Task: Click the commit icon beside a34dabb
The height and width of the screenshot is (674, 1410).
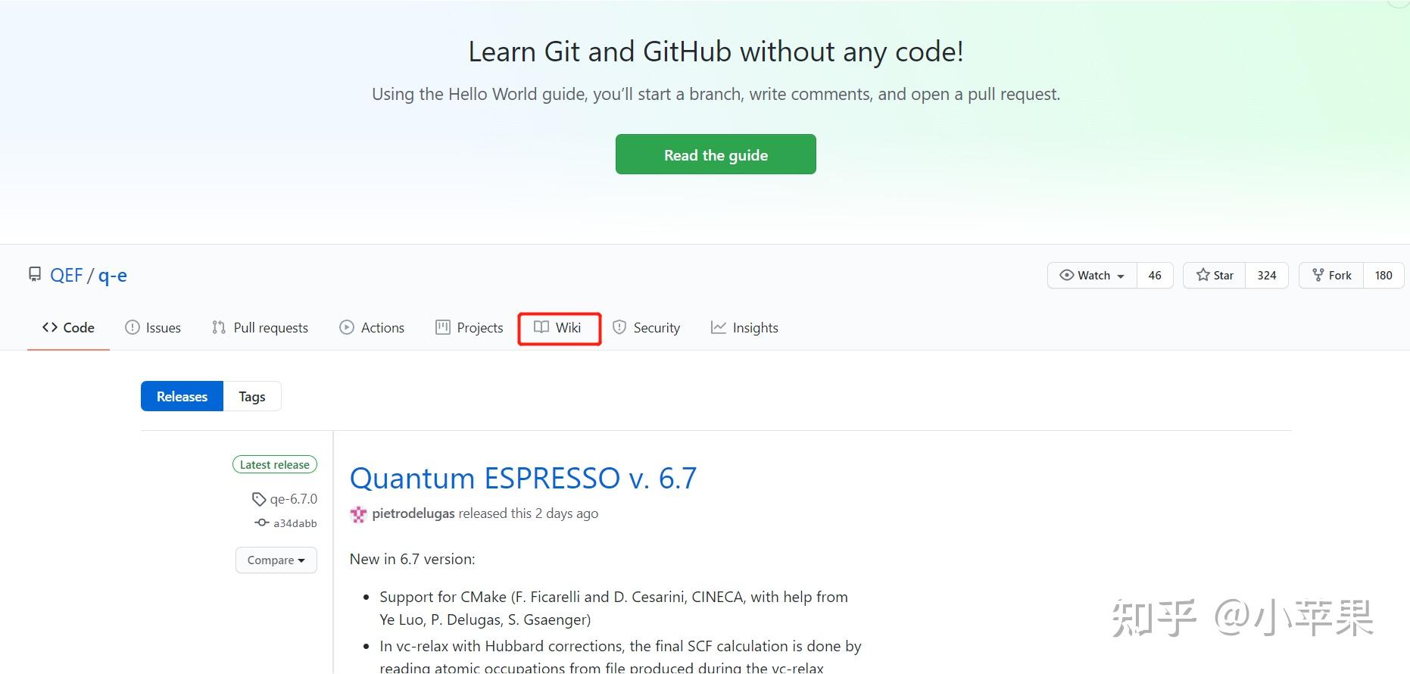Action: point(262,523)
